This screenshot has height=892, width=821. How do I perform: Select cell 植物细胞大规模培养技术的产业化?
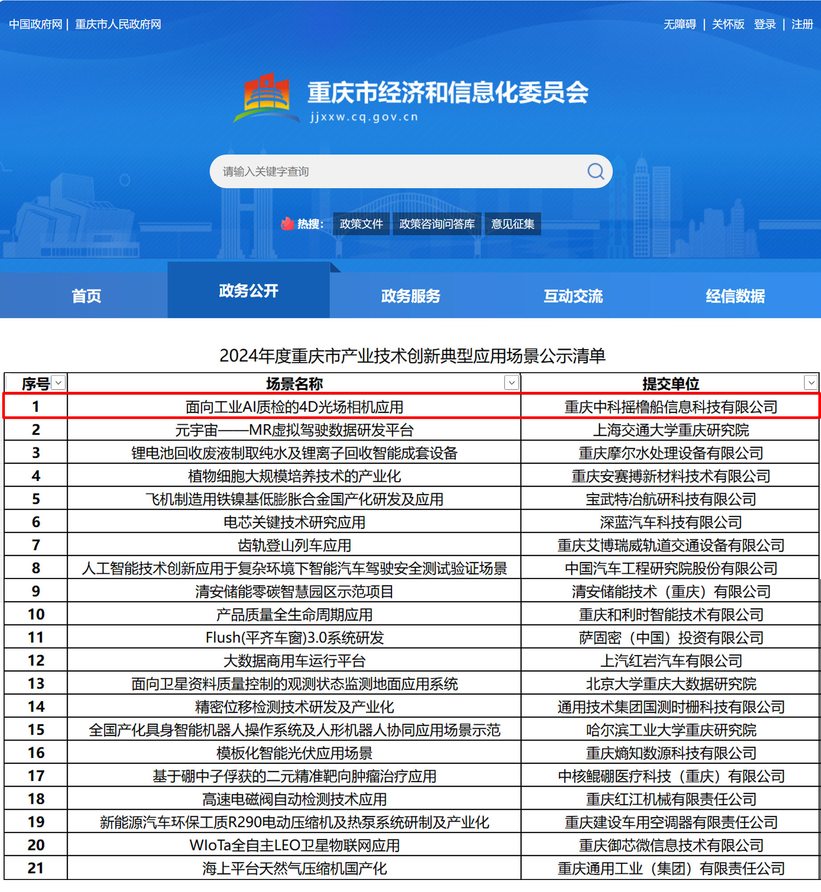pyautogui.click(x=294, y=476)
